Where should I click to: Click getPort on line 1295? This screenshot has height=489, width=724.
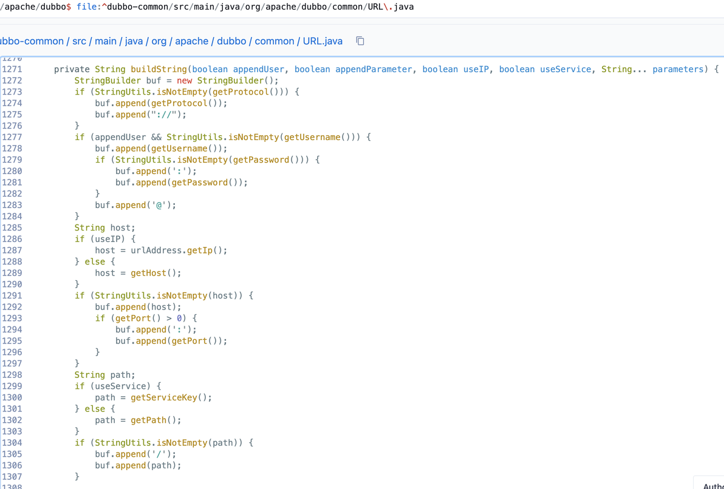[190, 340]
